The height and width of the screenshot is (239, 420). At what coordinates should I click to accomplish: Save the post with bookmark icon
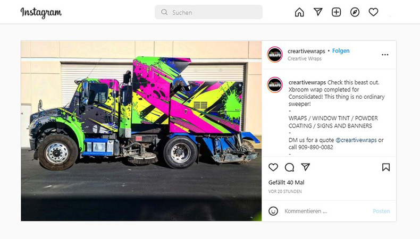click(386, 167)
